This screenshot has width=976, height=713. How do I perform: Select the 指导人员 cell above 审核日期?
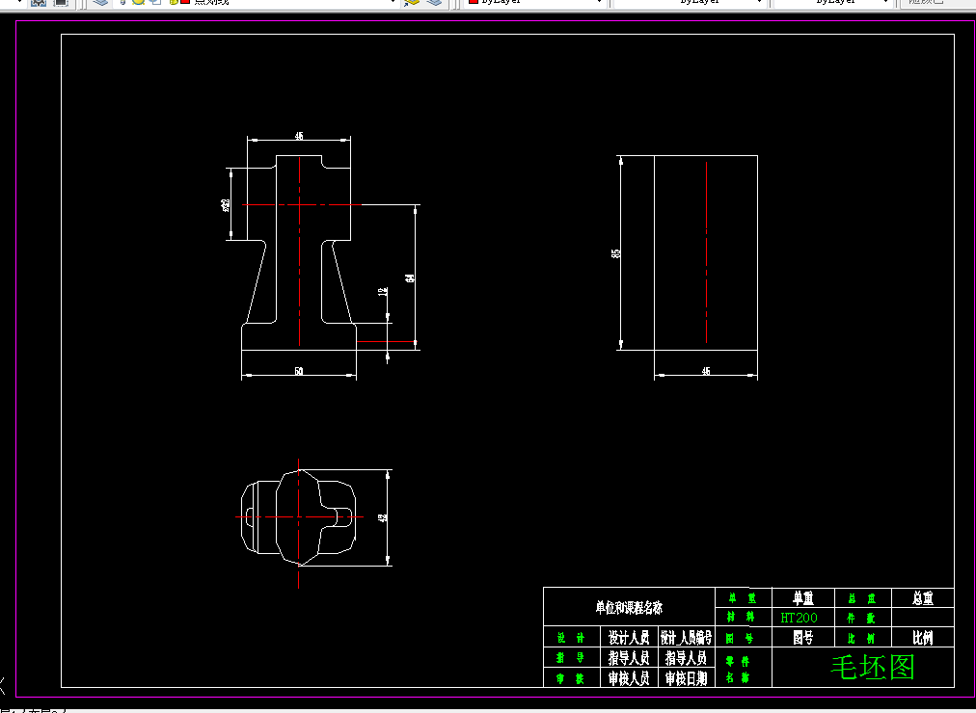[x=686, y=658]
